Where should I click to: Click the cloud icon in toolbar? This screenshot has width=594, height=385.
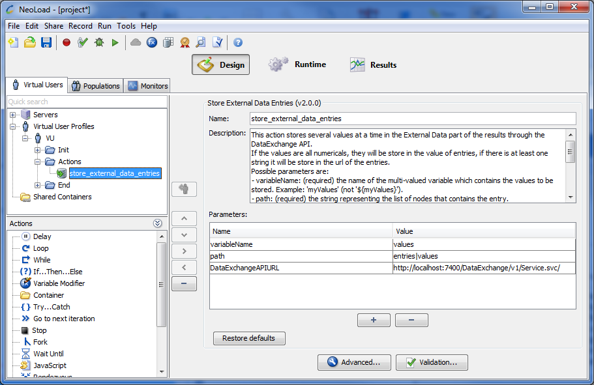click(x=136, y=42)
